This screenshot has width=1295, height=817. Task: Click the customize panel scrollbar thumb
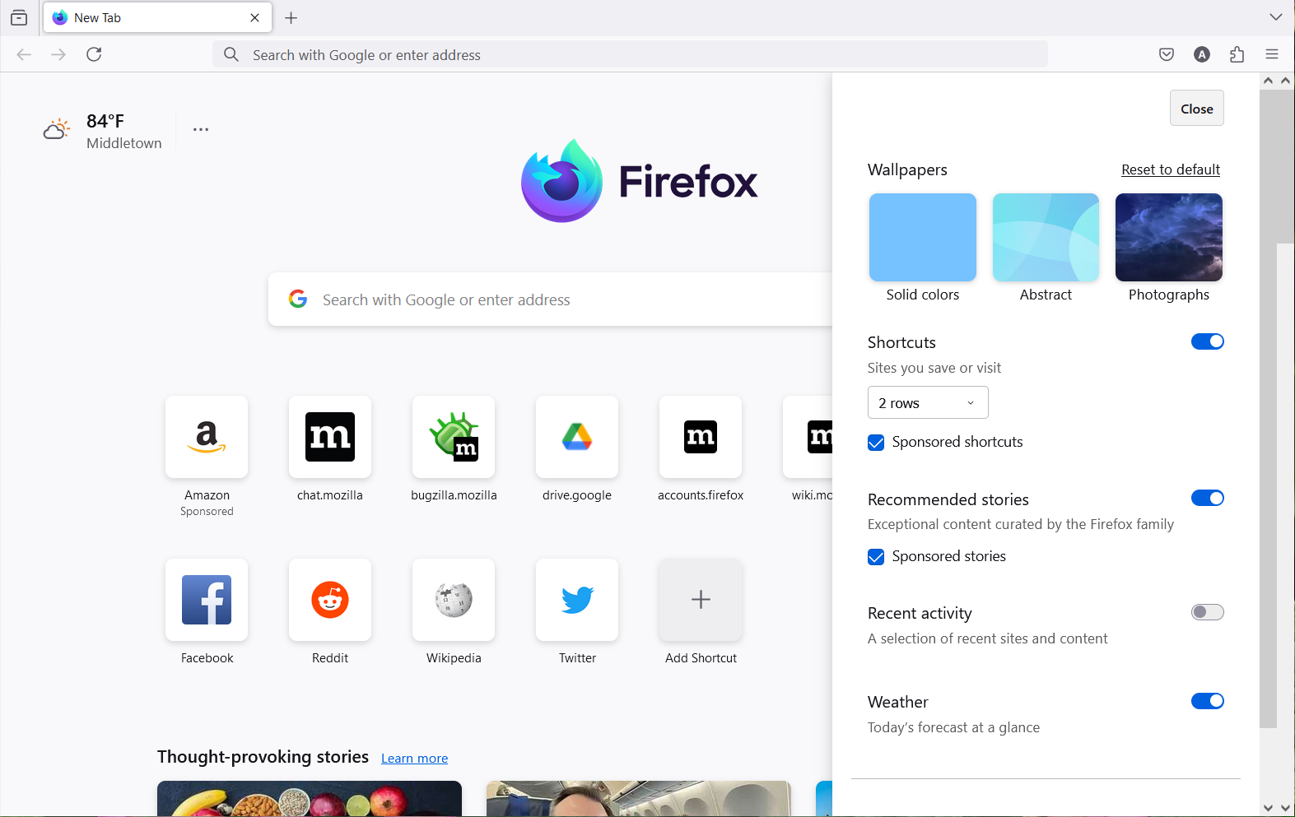tap(1268, 410)
